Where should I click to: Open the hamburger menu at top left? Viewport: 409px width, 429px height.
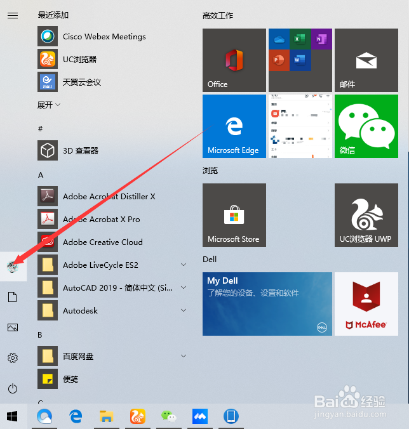point(13,16)
